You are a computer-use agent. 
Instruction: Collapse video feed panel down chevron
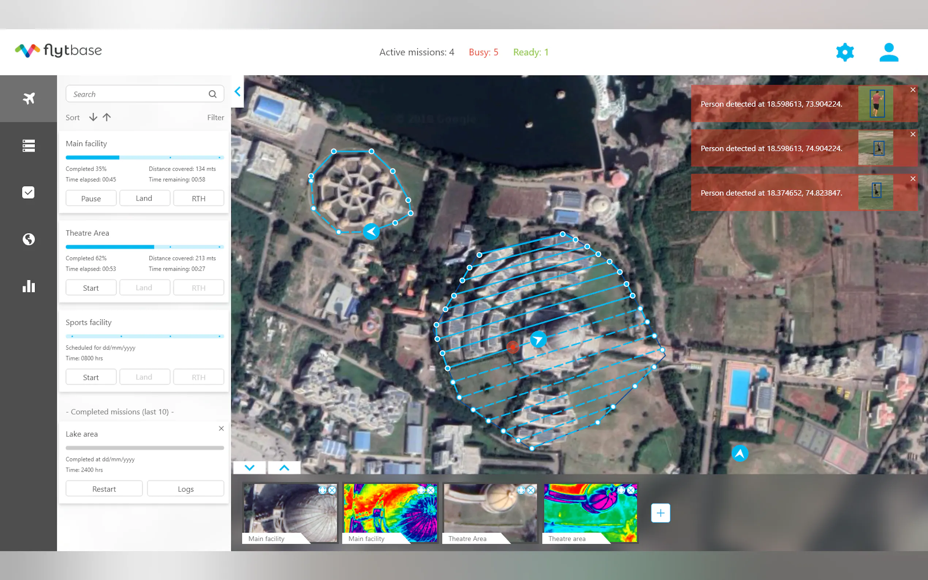(x=250, y=468)
